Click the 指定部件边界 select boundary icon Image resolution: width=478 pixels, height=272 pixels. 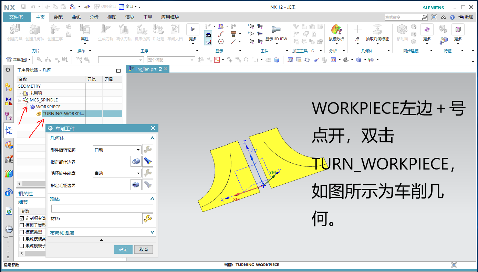tap(136, 161)
